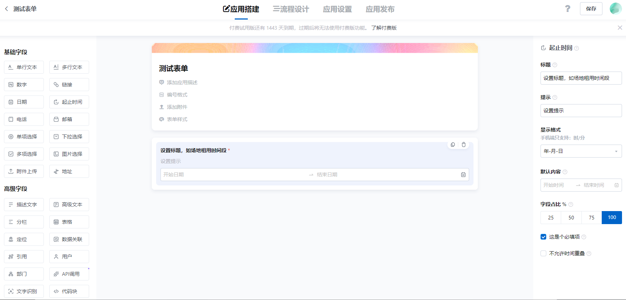Click the form title 测试表单 in canvas
This screenshot has width=626, height=300.
174,68
